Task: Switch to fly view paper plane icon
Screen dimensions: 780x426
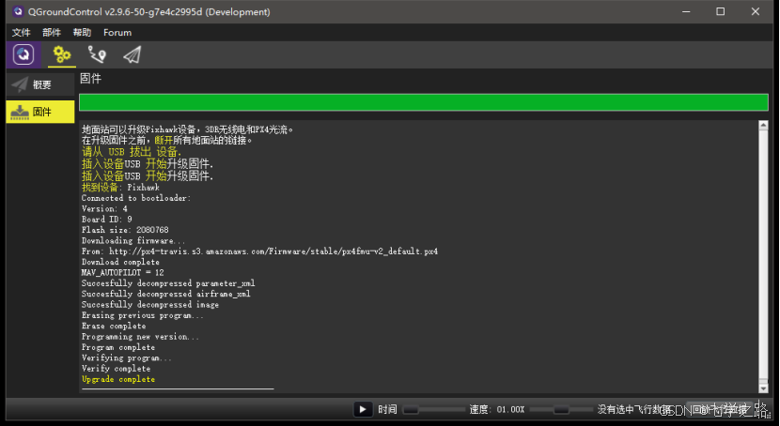Action: [x=132, y=54]
